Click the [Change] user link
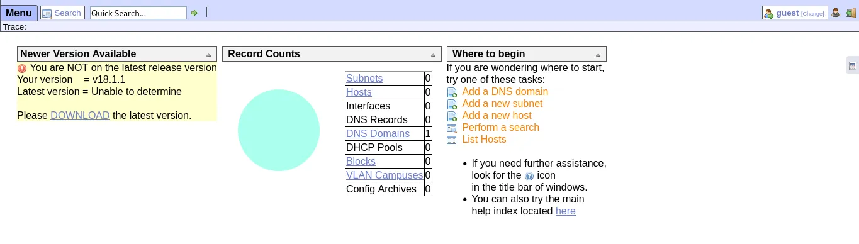 coord(812,14)
